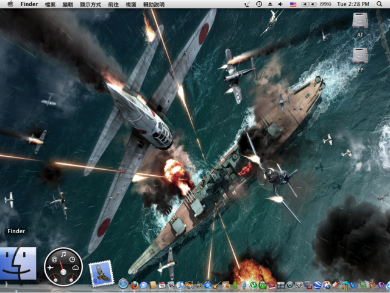Screen dimensions: 390x293
Task: Launch VMware Fusion from the Dock
Action: tap(308, 285)
